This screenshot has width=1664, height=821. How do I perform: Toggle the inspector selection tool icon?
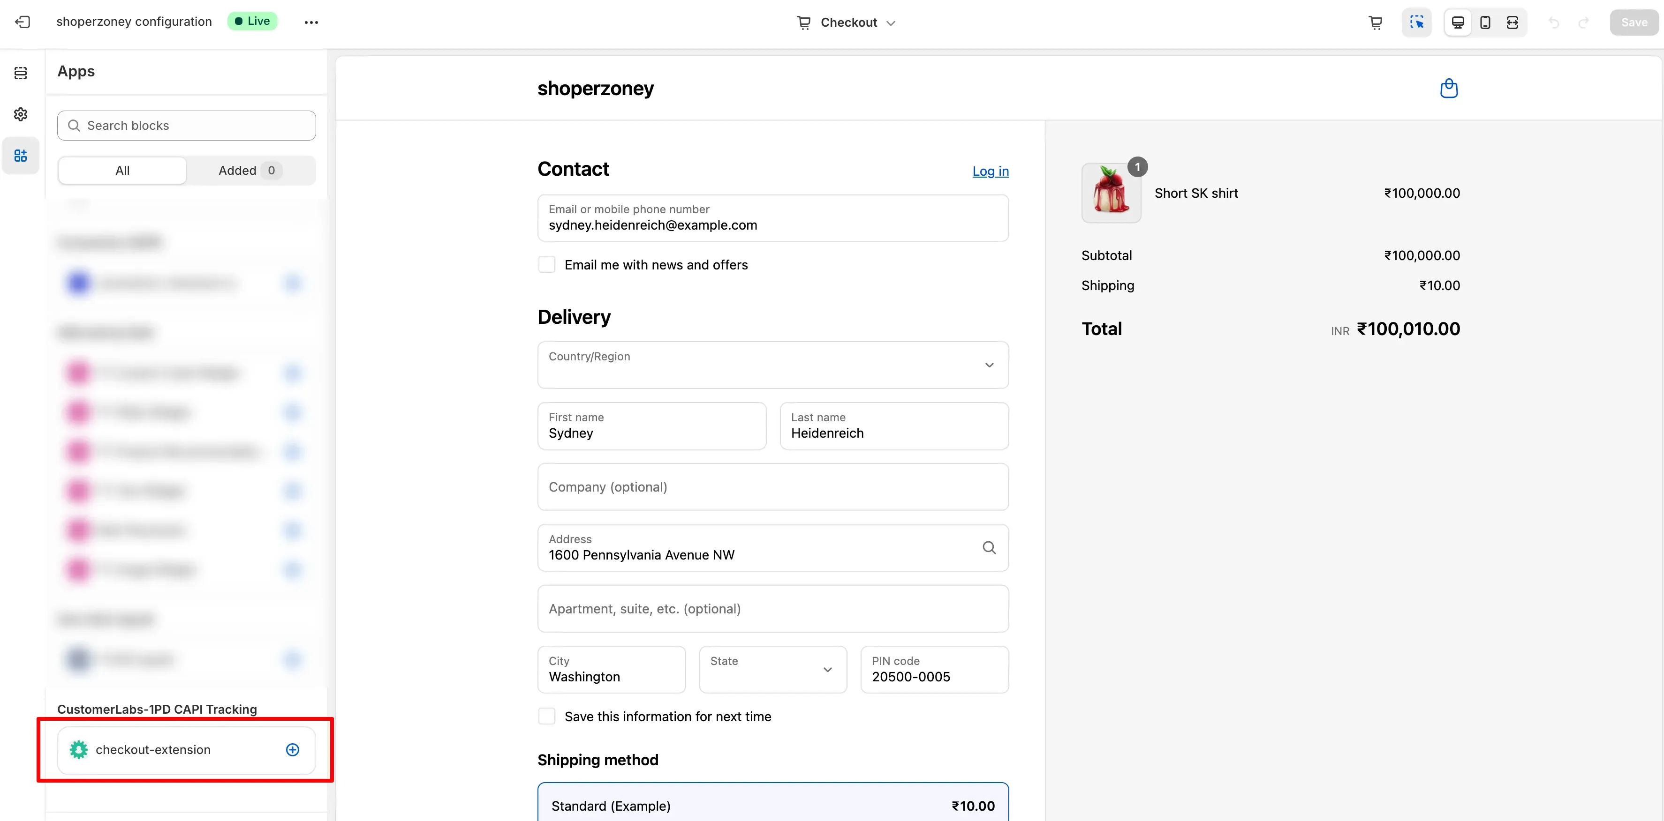tap(1416, 22)
